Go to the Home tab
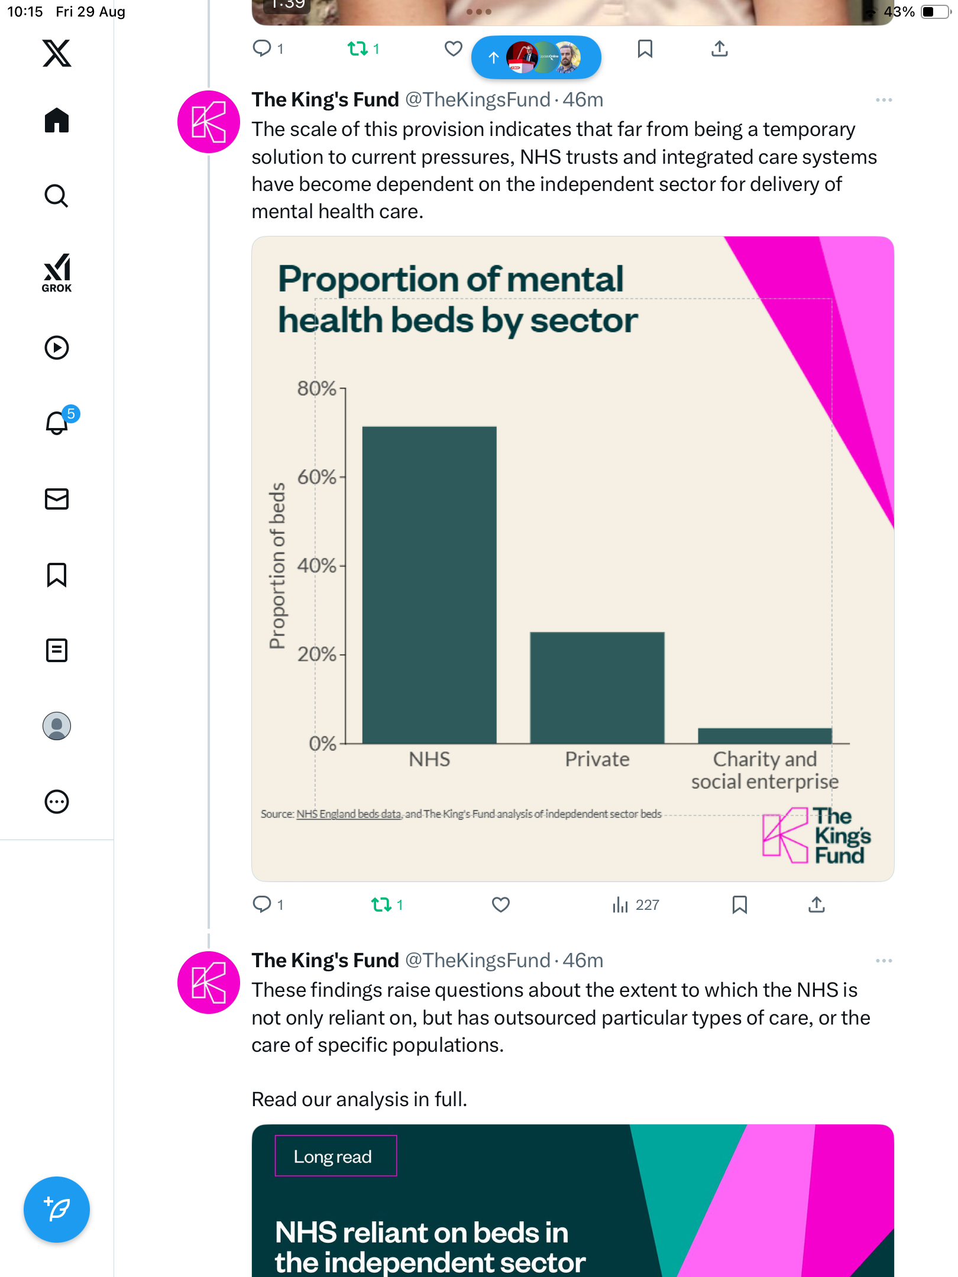This screenshot has height=1277, width=958. tap(57, 121)
